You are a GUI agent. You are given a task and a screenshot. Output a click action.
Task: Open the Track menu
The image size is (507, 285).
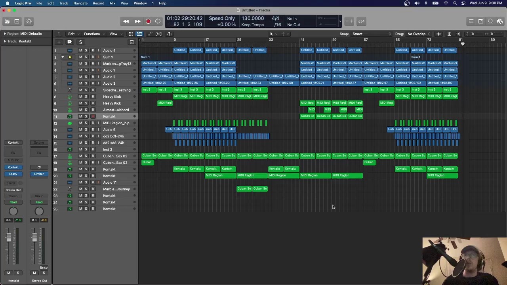coord(63,3)
